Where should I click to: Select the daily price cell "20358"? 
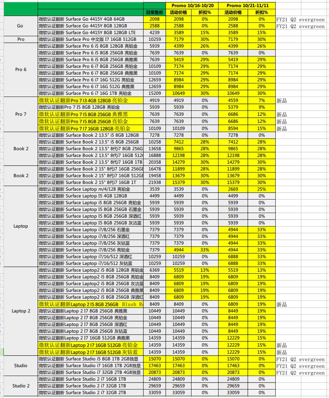click(x=154, y=162)
